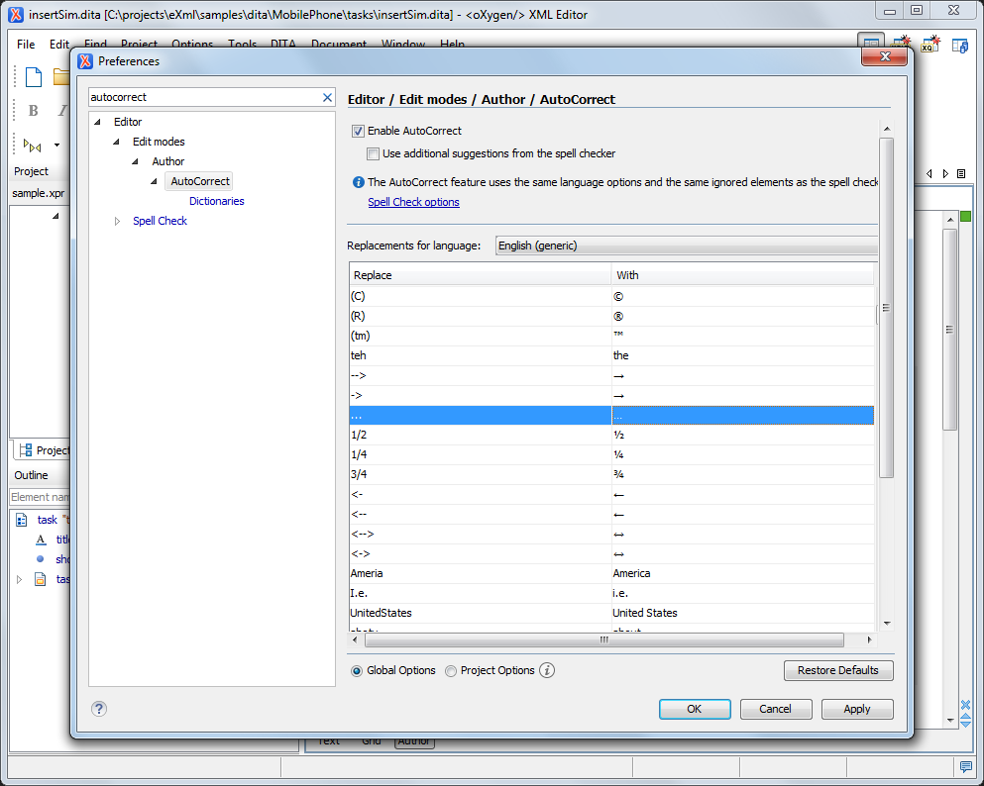Click the oXygen app icon in title bar
Screen dimensions: 984x786
point(16,15)
